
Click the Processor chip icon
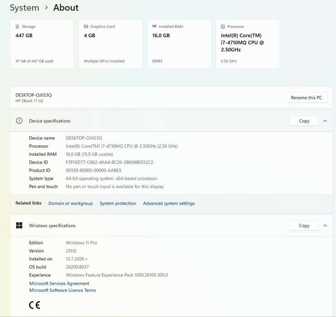click(x=223, y=27)
